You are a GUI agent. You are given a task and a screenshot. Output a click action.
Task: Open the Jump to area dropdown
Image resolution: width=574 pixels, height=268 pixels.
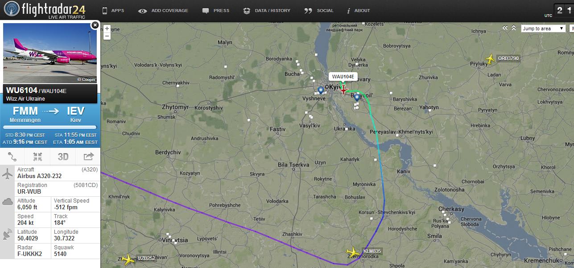[x=543, y=28]
